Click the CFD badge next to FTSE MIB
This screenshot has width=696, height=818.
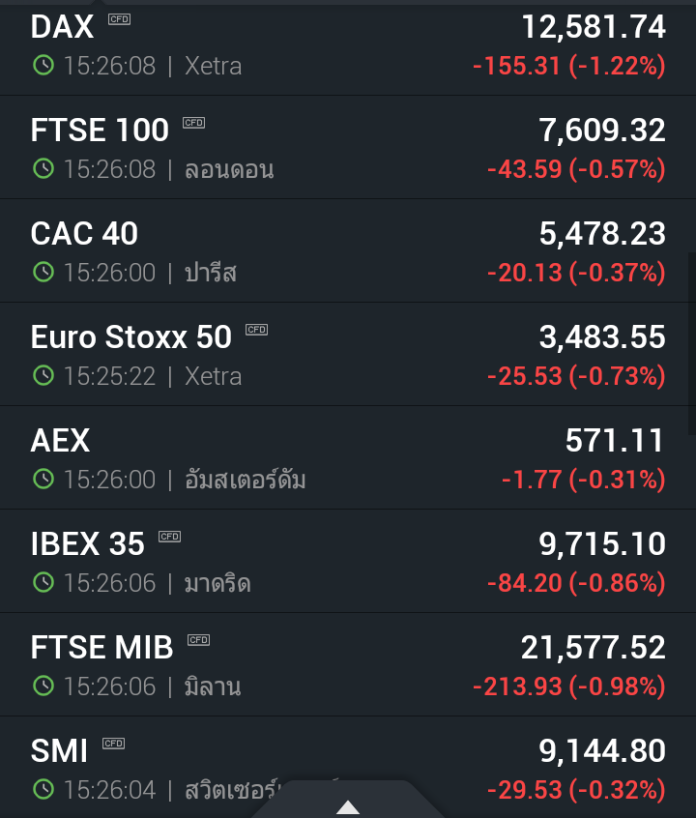click(198, 640)
